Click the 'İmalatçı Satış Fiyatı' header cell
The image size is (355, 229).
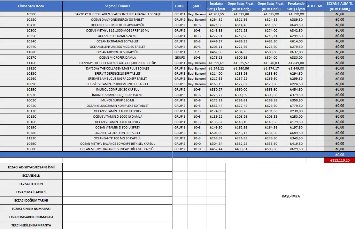click(x=216, y=6)
